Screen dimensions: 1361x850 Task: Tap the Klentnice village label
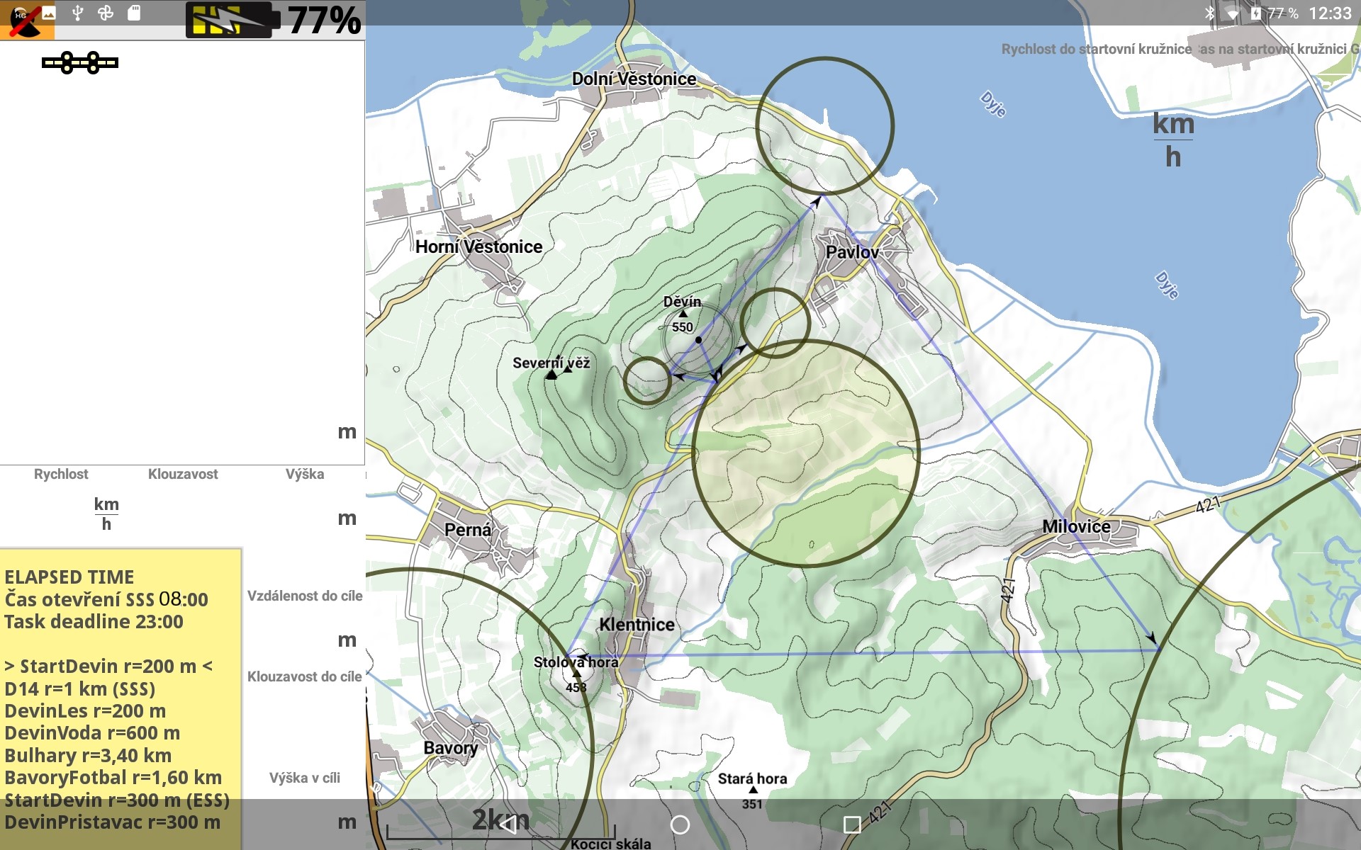pyautogui.click(x=637, y=624)
